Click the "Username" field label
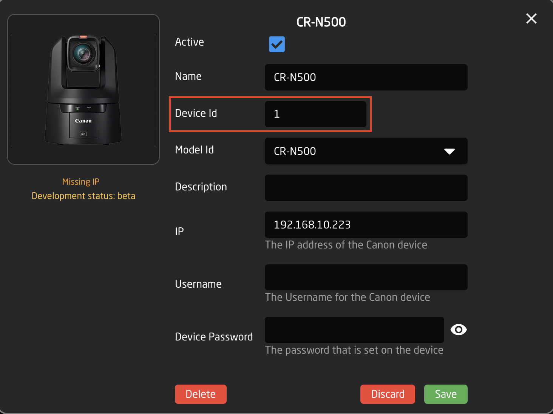553x414 pixels. point(198,284)
